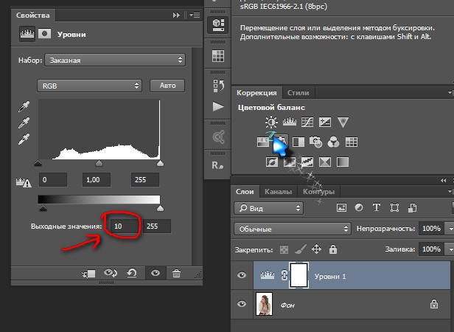Image resolution: width=454 pixels, height=332 pixels.
Task: Select the white point eyedropper in Levels
Action: (x=24, y=139)
